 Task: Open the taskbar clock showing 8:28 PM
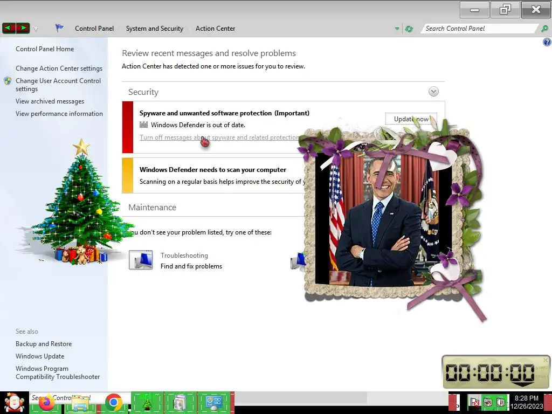527,402
